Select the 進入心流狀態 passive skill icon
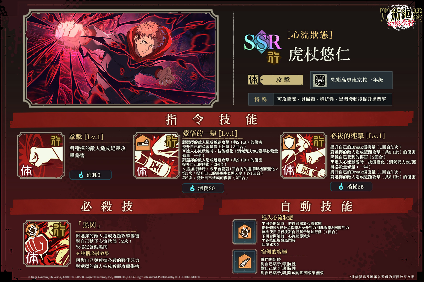 point(245,232)
